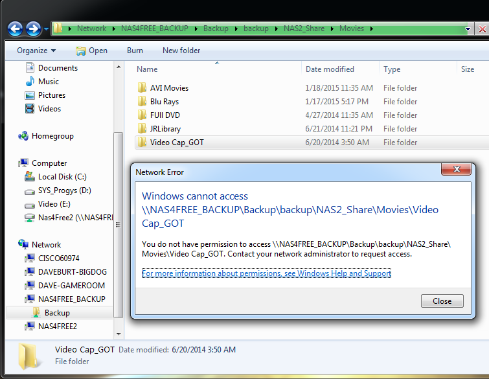Sort files by Date modified column header
489x379 pixels.
click(x=330, y=69)
